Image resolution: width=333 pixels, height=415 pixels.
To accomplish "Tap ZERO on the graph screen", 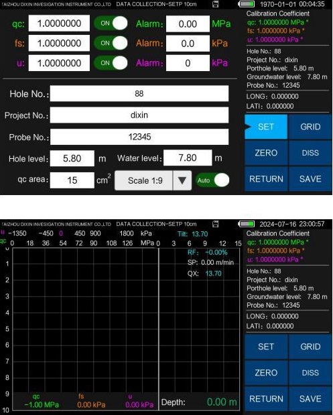I will (x=266, y=373).
